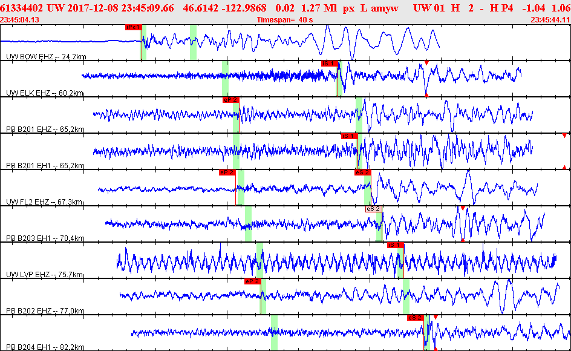571x351 pixels.
Task: Click the -1.04 value in header
Action: point(533,8)
